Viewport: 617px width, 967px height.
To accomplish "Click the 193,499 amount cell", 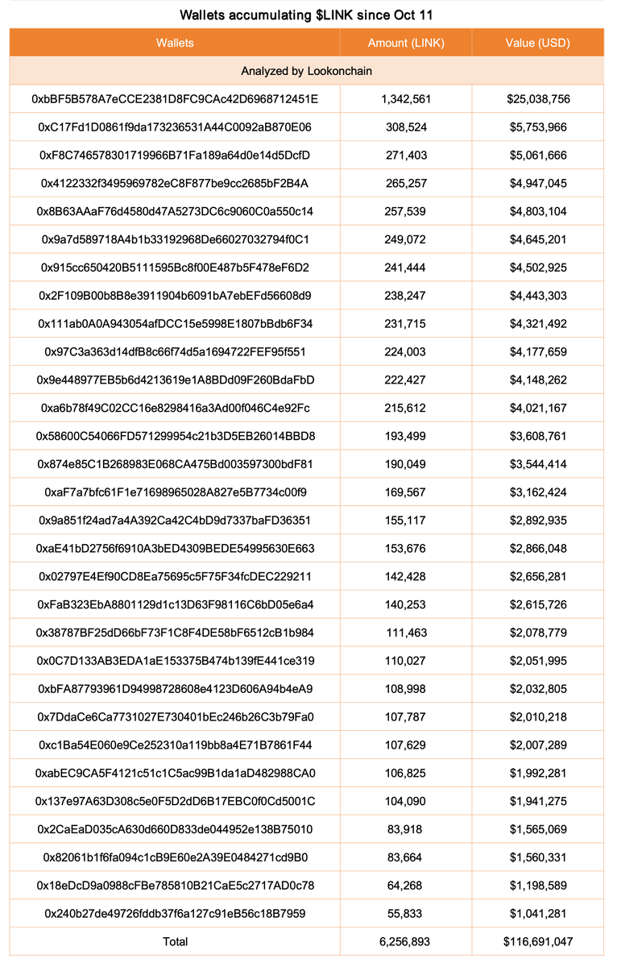I will 406,436.
